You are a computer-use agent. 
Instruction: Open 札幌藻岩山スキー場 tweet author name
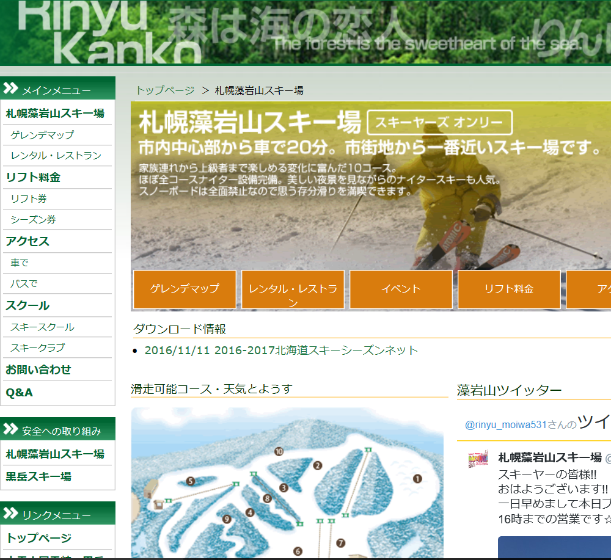pyautogui.click(x=550, y=457)
